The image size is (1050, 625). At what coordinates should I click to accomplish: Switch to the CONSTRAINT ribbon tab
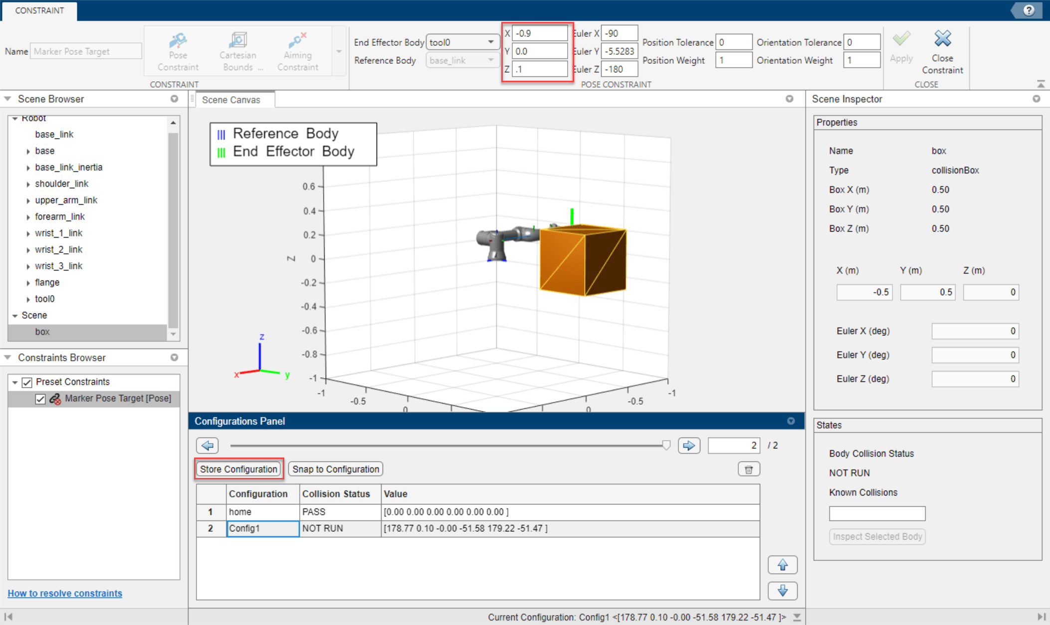click(39, 10)
